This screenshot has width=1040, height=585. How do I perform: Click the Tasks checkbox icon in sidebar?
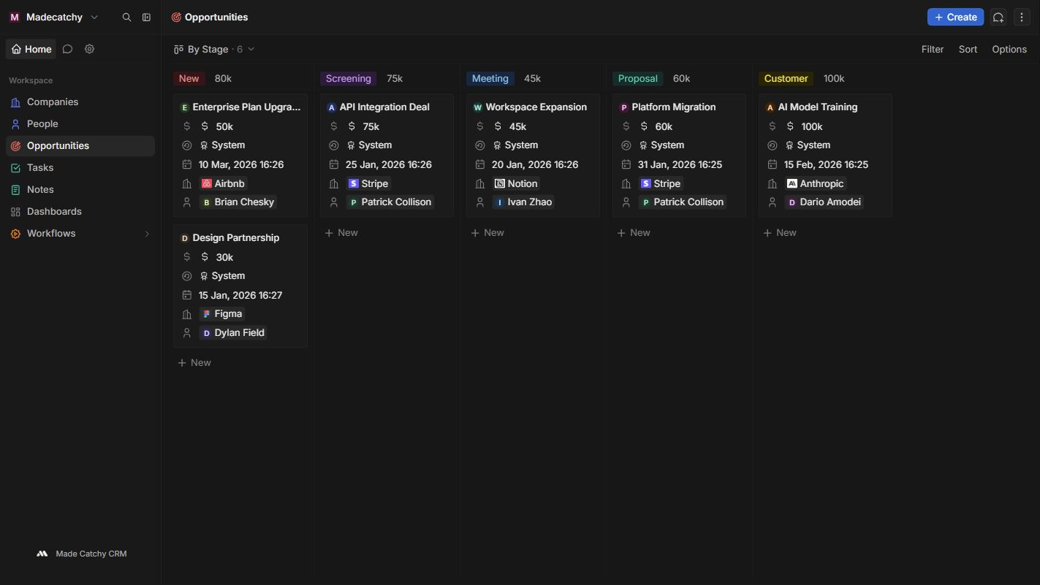coord(15,168)
